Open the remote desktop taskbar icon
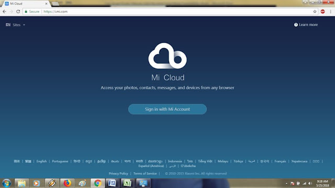The height and width of the screenshot is (188, 335). [143, 183]
